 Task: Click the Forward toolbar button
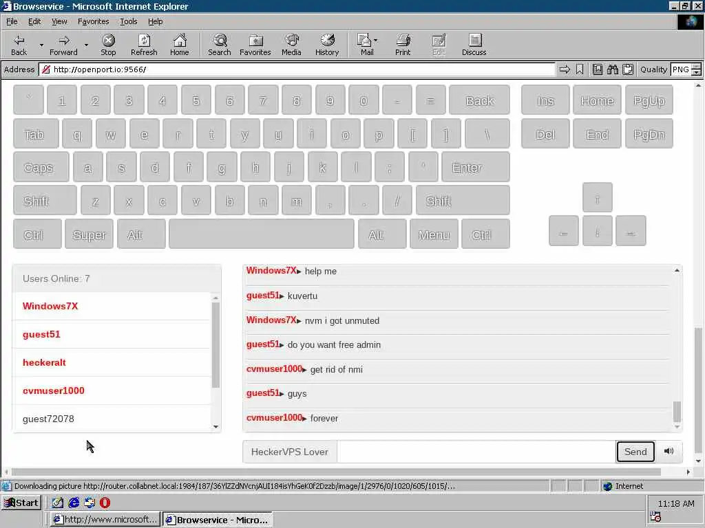click(x=63, y=45)
